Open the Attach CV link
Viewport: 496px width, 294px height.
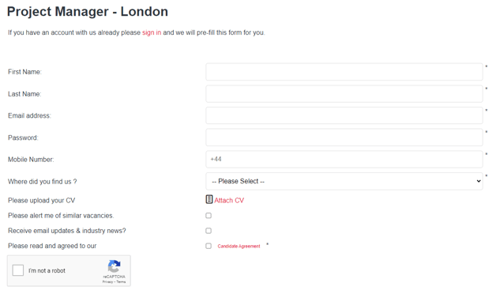pos(229,200)
